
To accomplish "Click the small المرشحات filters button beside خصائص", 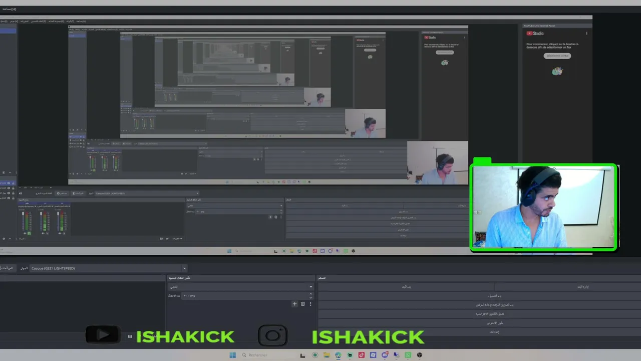I will (79, 194).
